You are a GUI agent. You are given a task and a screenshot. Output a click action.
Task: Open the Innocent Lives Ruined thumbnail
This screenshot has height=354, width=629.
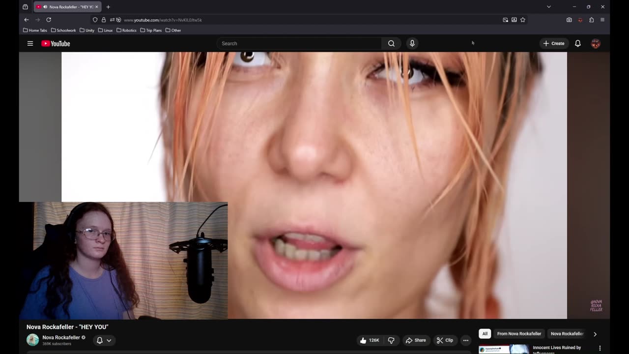click(x=504, y=349)
